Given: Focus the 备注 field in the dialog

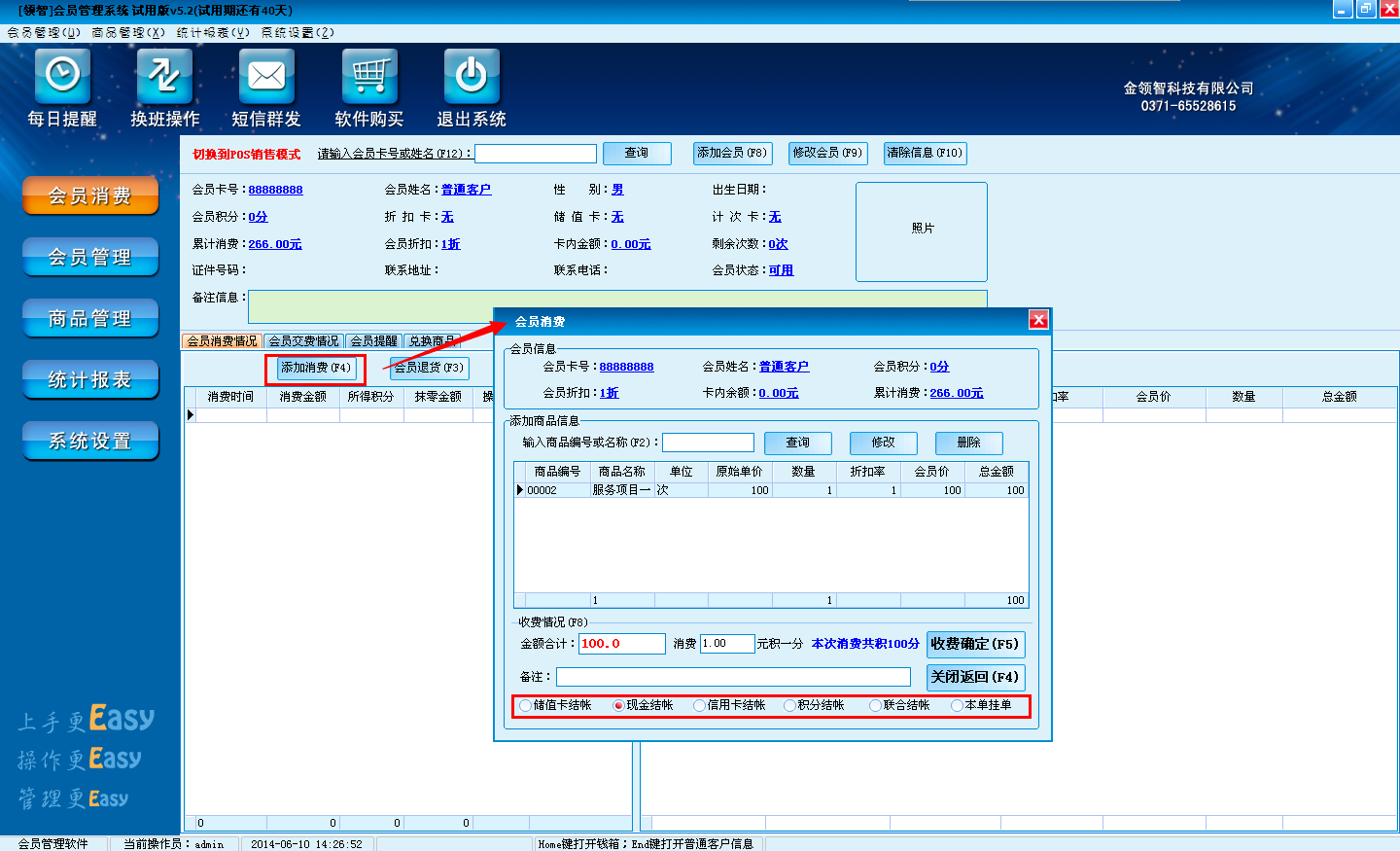Looking at the screenshot, I should click(x=734, y=677).
